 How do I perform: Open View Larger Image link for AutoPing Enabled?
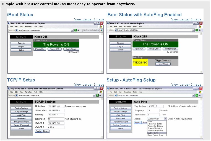(x=186, y=19)
